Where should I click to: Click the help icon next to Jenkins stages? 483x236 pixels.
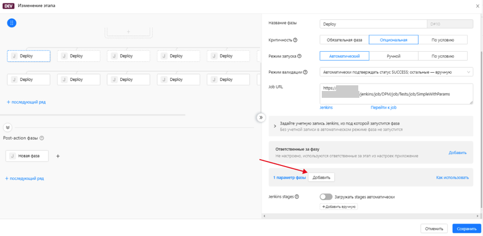(x=297, y=197)
